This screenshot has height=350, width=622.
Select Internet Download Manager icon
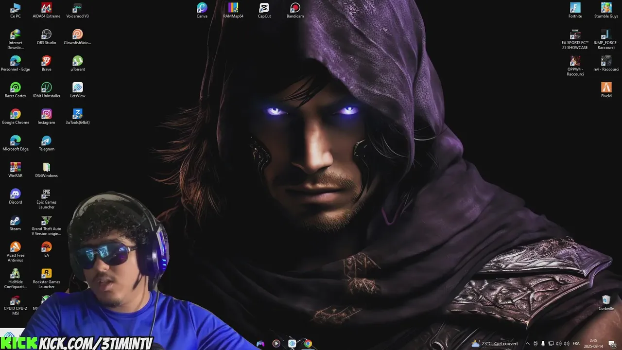pyautogui.click(x=16, y=39)
